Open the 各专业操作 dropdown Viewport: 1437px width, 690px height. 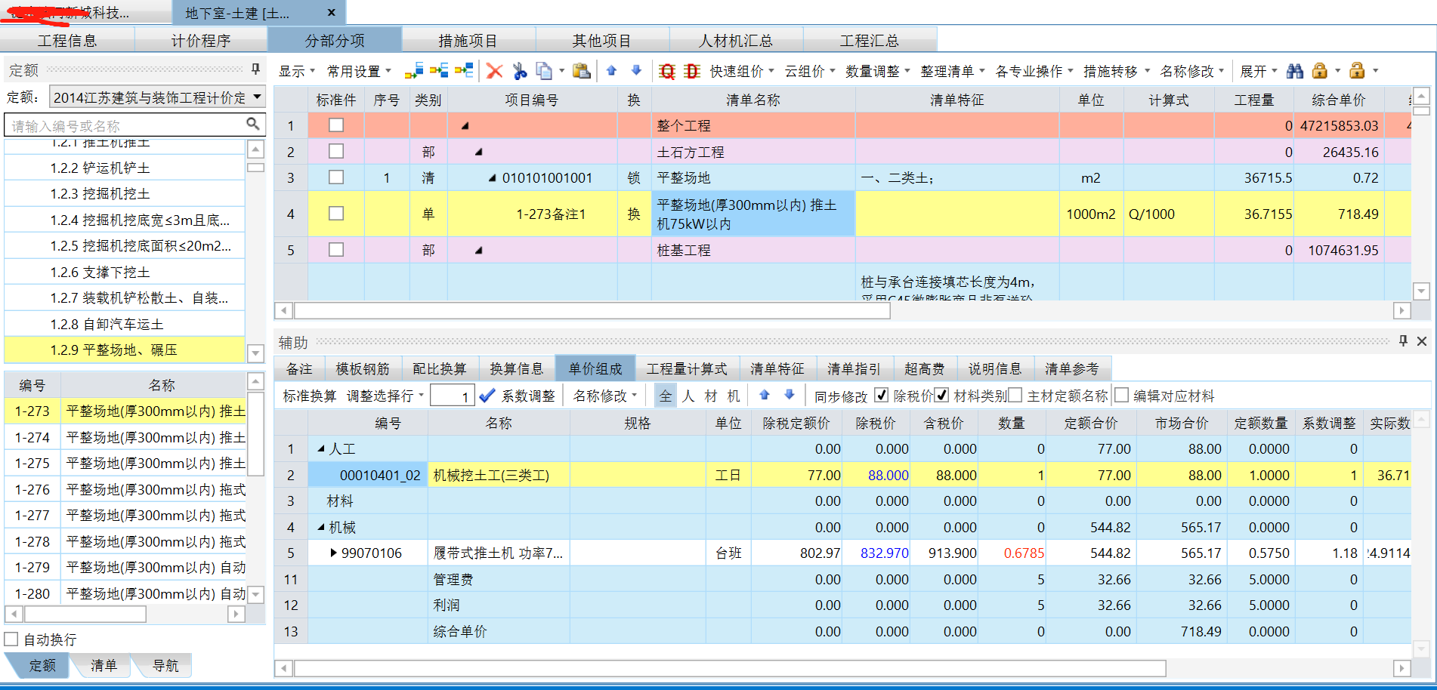pyautogui.click(x=1034, y=71)
